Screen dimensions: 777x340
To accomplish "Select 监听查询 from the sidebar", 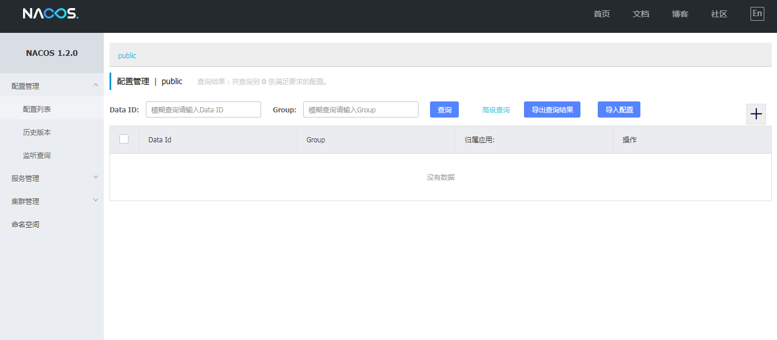I will (x=37, y=155).
